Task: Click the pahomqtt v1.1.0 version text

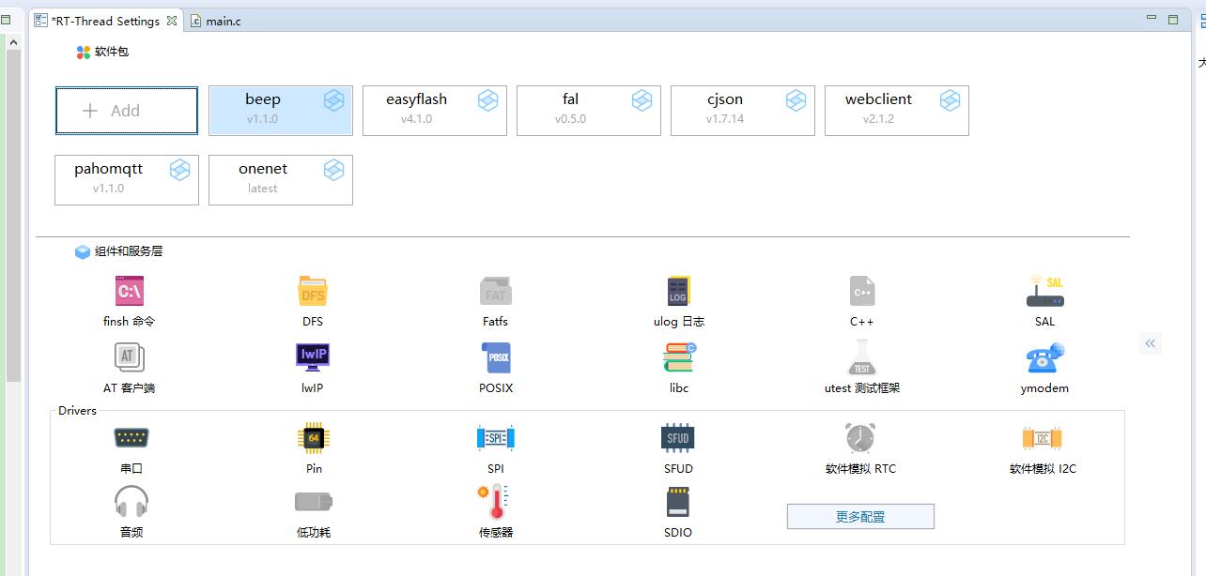Action: (x=109, y=189)
